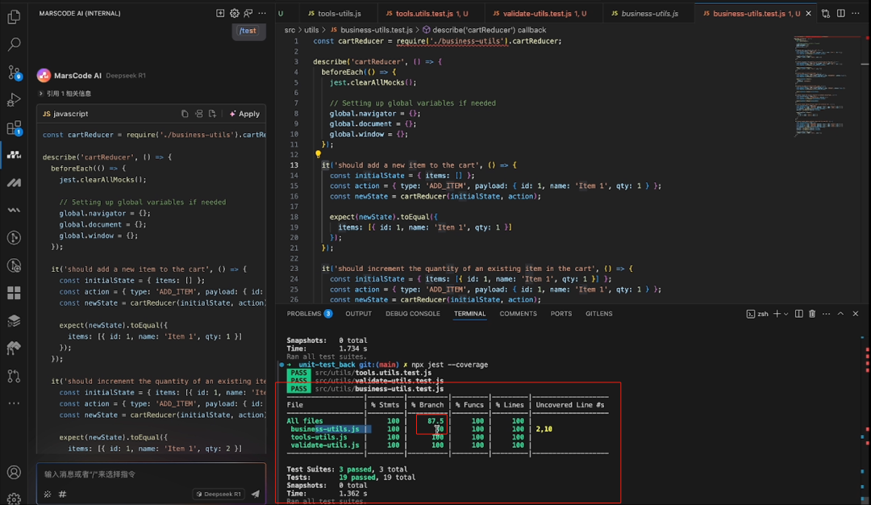Viewport: 871px width, 505px height.
Task: Open MarsCode AI panel settings gear
Action: (235, 14)
